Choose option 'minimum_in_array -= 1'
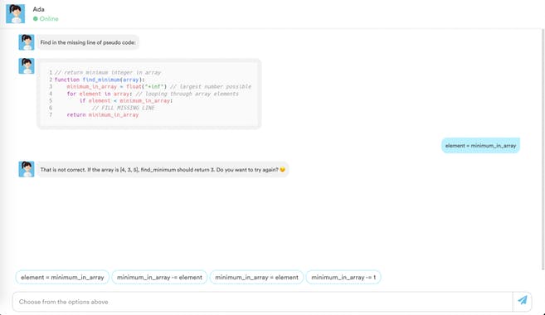545x315 pixels. pyautogui.click(x=343, y=277)
